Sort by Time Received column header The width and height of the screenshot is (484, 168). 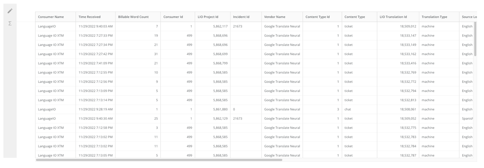click(90, 17)
